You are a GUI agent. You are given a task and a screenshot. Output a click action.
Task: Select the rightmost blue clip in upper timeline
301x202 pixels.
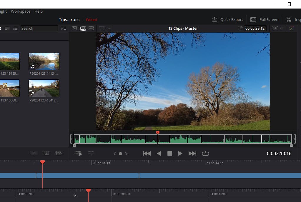coord(220,176)
